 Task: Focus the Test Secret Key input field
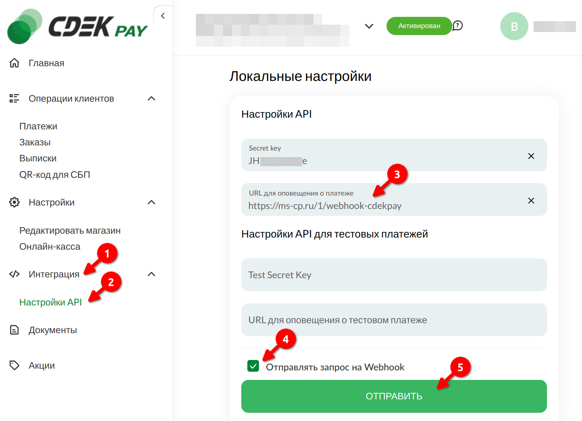[394, 275]
